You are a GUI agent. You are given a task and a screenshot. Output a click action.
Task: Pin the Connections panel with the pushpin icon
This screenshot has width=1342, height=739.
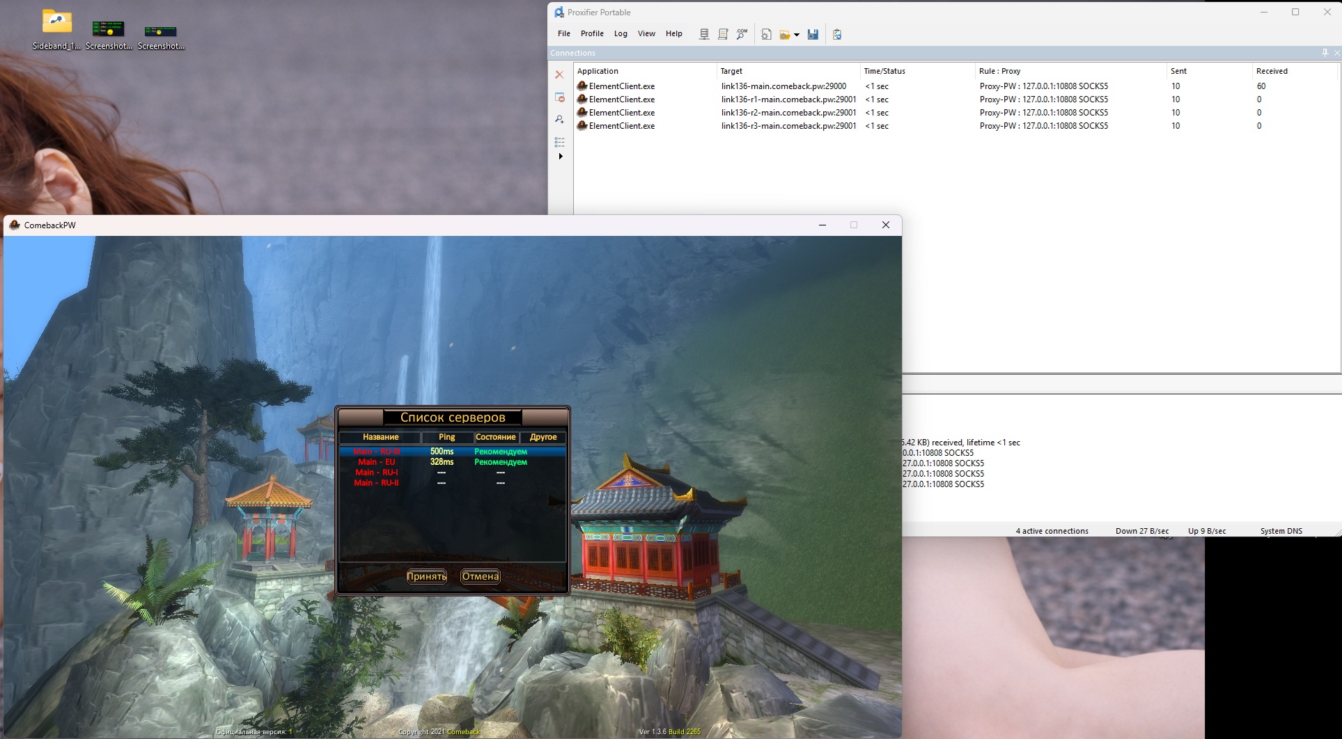coord(1325,53)
